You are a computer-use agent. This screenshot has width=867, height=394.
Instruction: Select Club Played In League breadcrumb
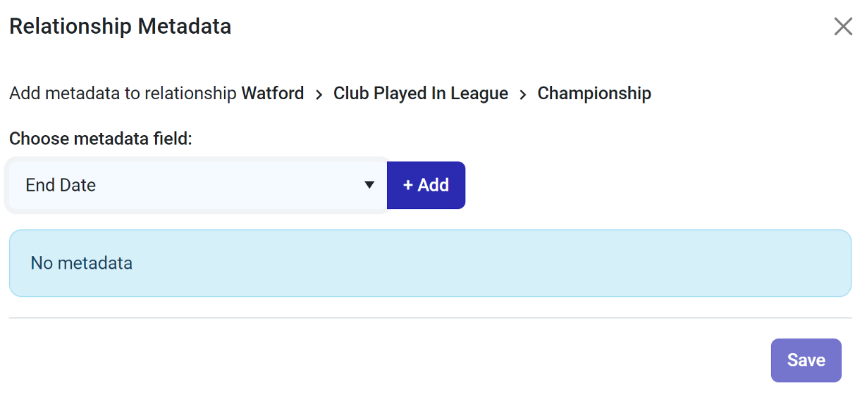421,93
